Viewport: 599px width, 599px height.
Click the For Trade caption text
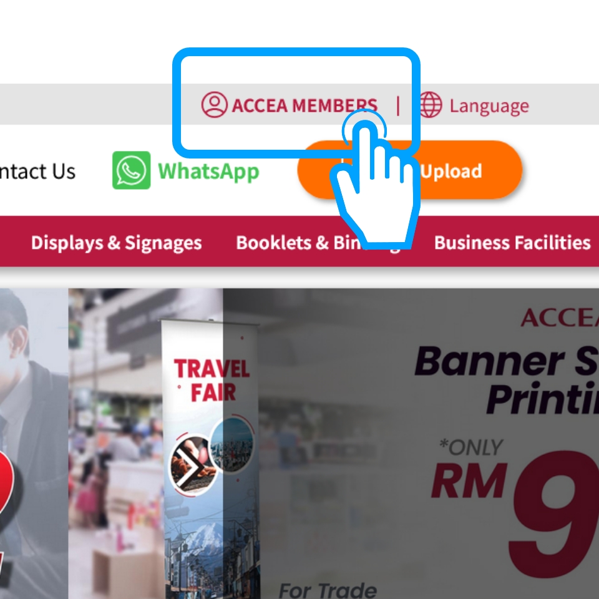(x=328, y=591)
